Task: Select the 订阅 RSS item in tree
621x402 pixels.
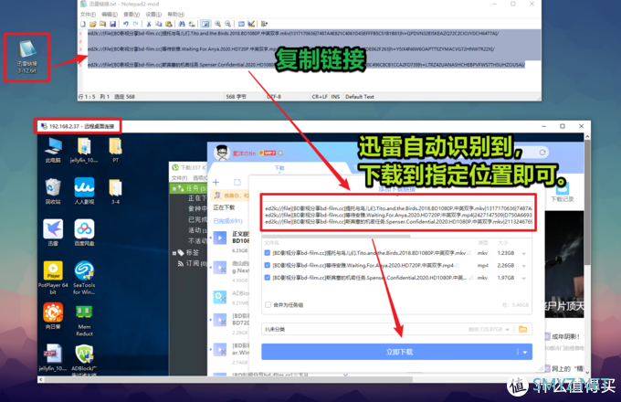Action: tap(193, 263)
